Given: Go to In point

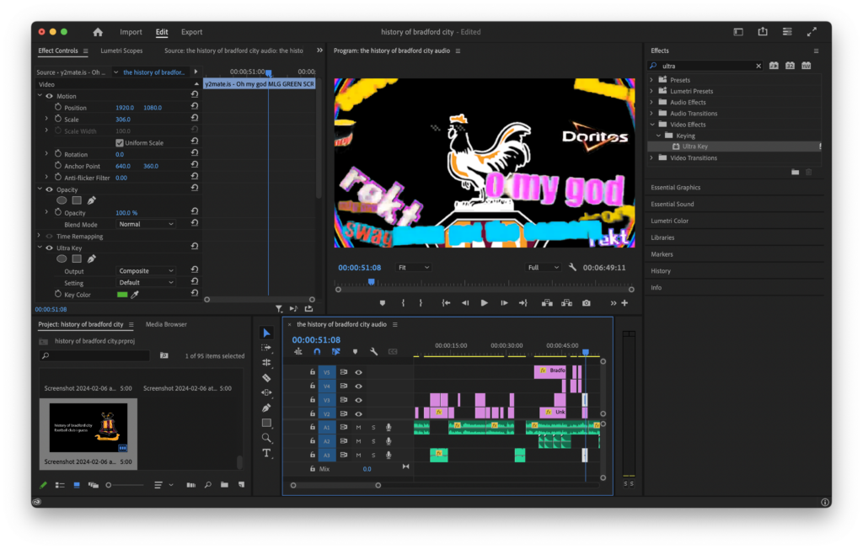Looking at the screenshot, I should [x=446, y=303].
